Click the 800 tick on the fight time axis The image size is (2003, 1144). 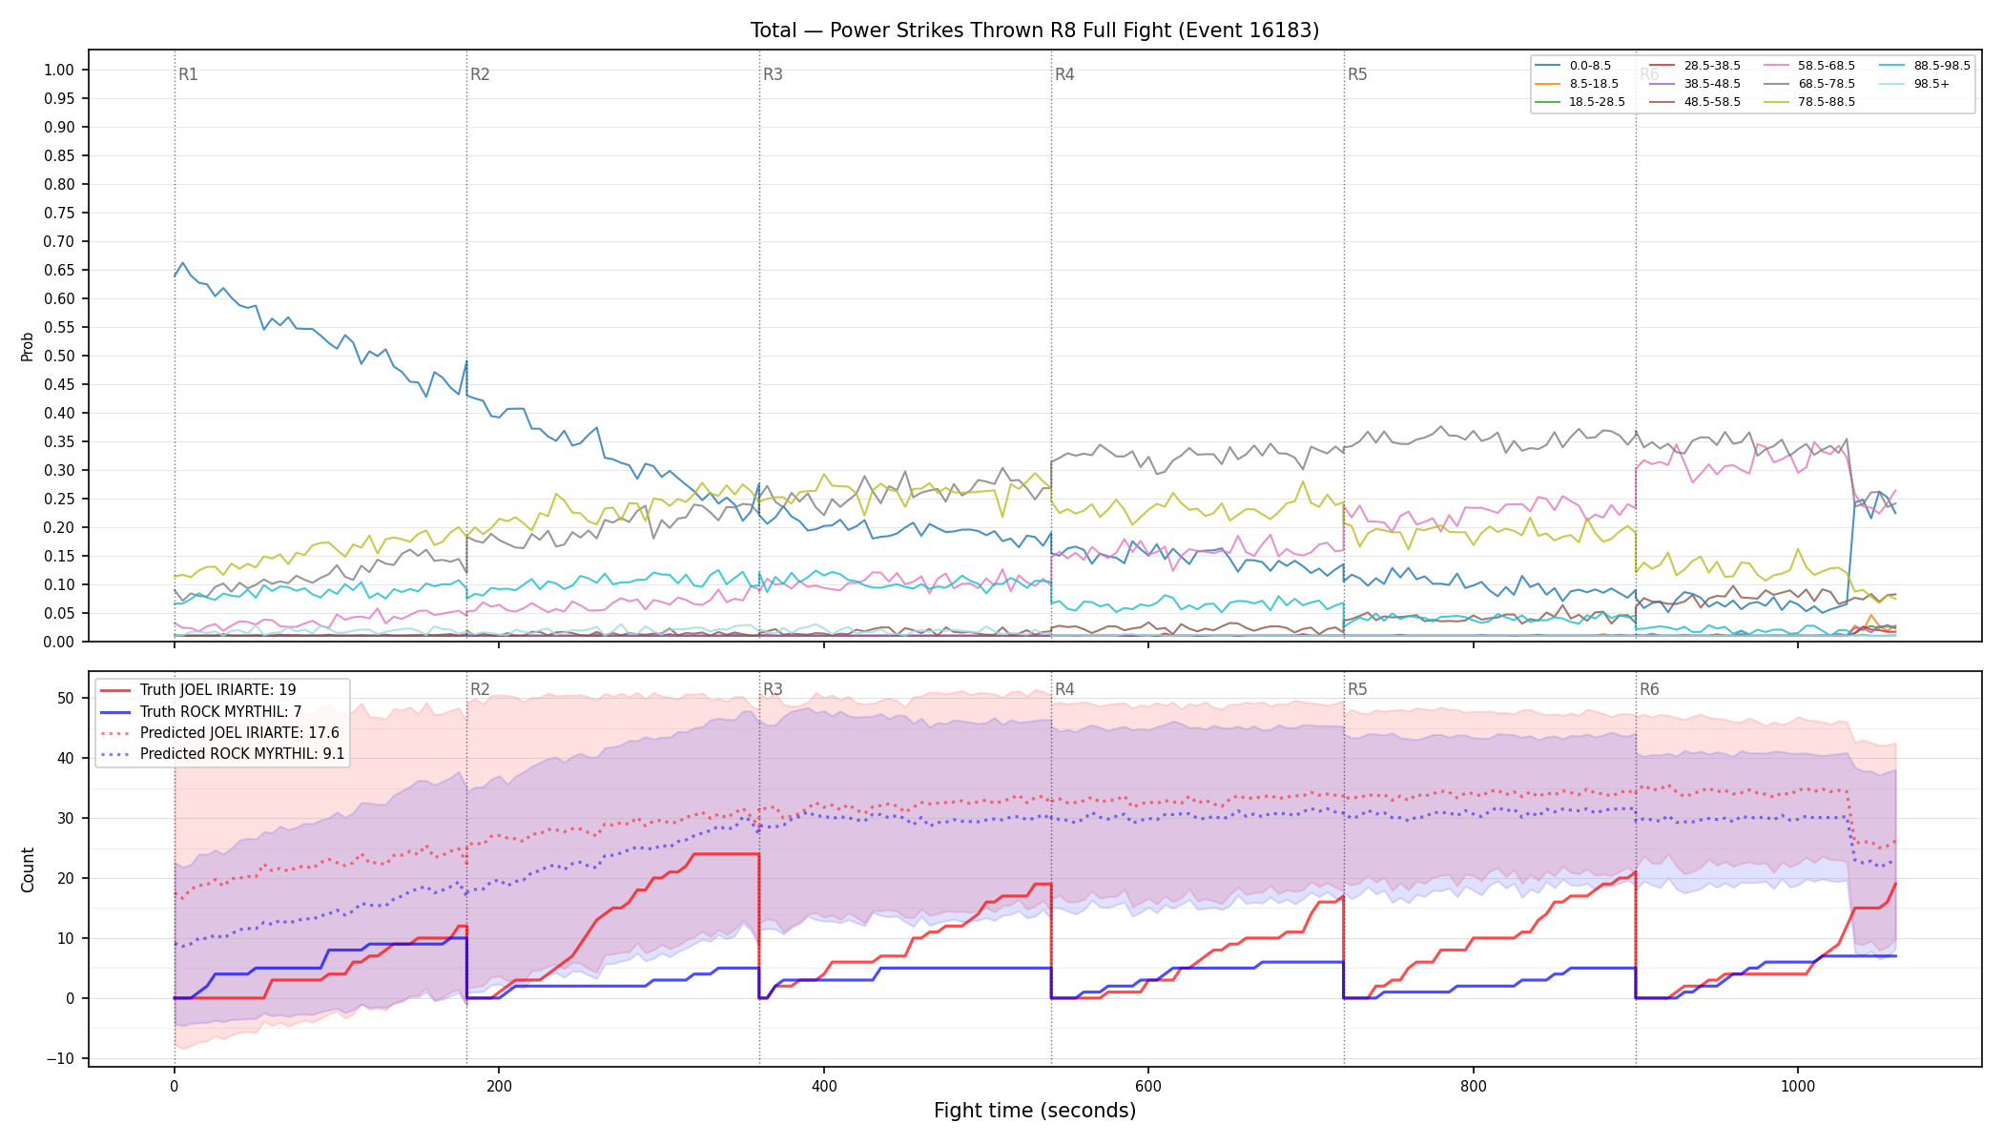[x=1474, y=1086]
